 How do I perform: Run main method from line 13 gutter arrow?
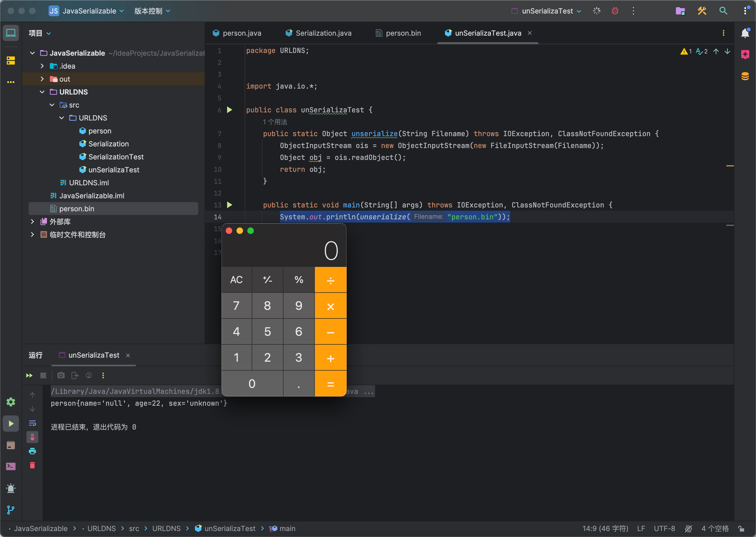point(230,205)
